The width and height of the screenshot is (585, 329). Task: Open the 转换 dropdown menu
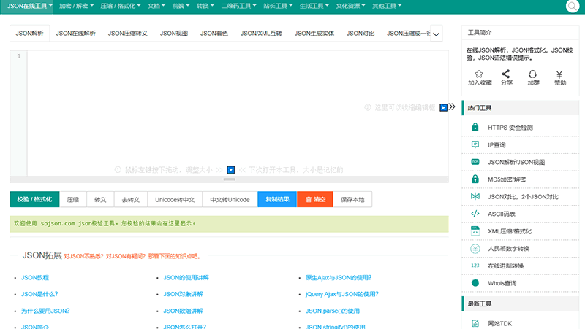point(205,6)
